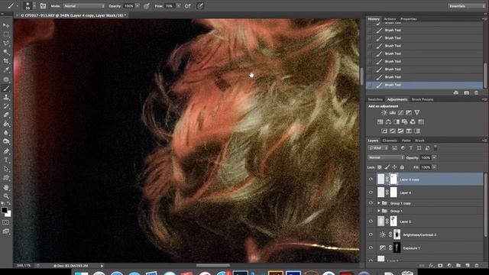489x275 pixels.
Task: Select the Clone Stamp tool
Action: coord(6,97)
